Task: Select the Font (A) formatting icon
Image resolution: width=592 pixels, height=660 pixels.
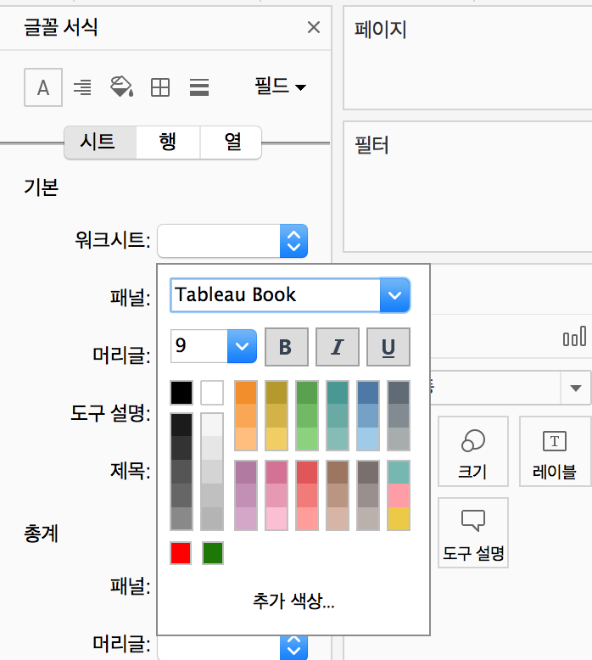Action: [43, 87]
